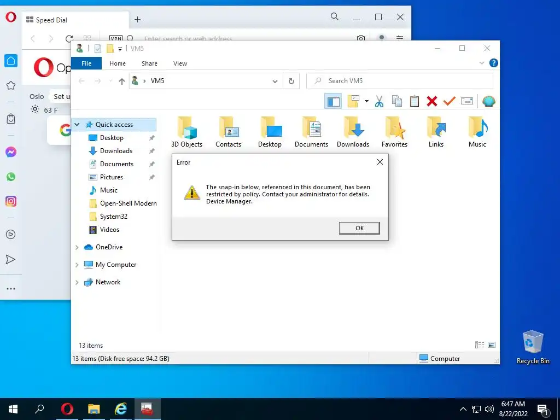Expand the ribbon with the chevron

(481, 63)
